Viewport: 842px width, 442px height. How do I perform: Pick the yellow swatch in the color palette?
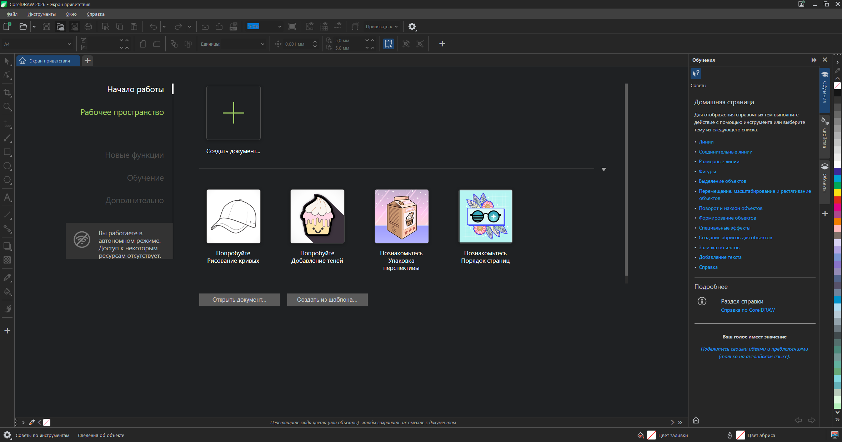coord(837,193)
